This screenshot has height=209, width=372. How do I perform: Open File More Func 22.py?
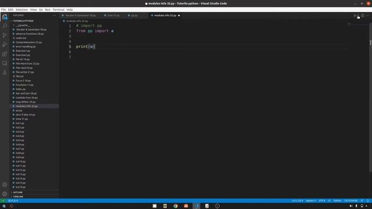coord(27,63)
